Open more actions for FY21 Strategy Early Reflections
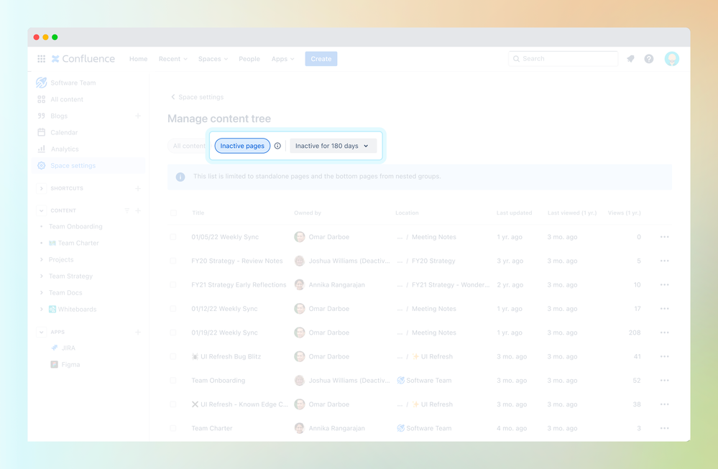Image resolution: width=718 pixels, height=469 pixels. (664, 284)
